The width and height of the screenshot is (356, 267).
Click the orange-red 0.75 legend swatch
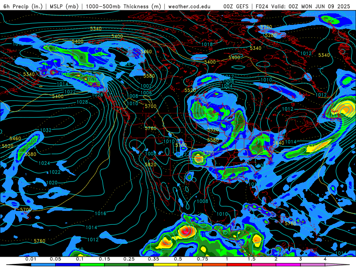215,265
